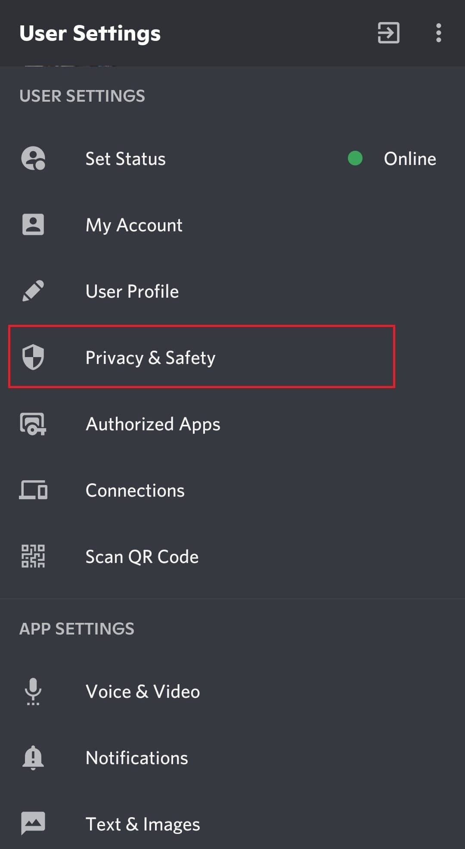Image resolution: width=465 pixels, height=849 pixels.
Task: Select the Authorized Apps icon
Action: pyautogui.click(x=33, y=424)
